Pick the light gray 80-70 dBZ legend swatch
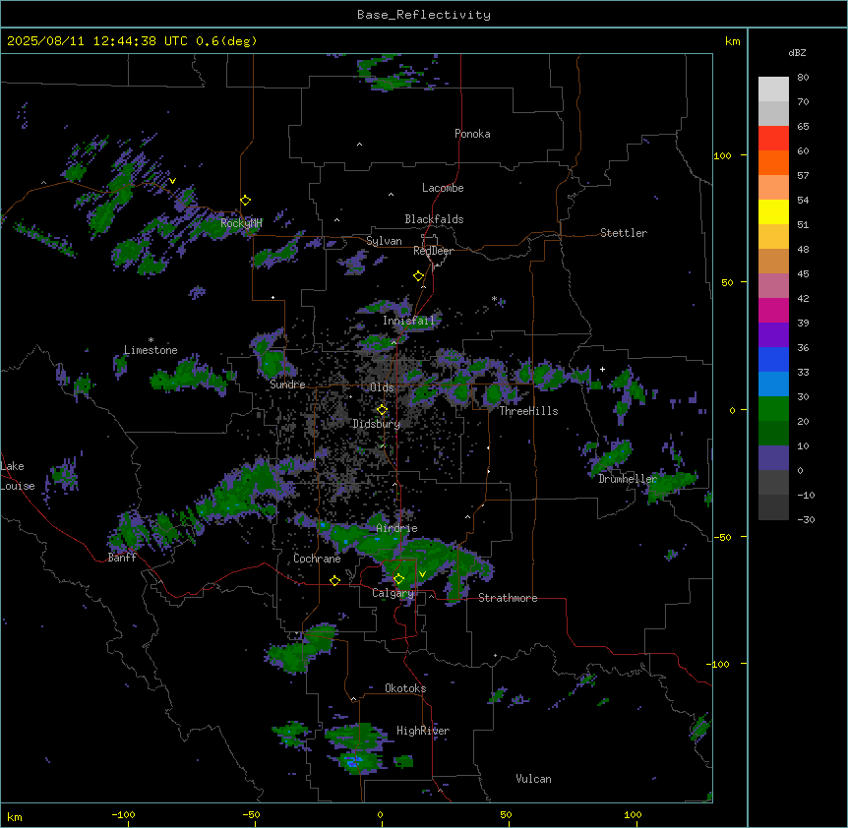848x828 pixels. [x=773, y=89]
